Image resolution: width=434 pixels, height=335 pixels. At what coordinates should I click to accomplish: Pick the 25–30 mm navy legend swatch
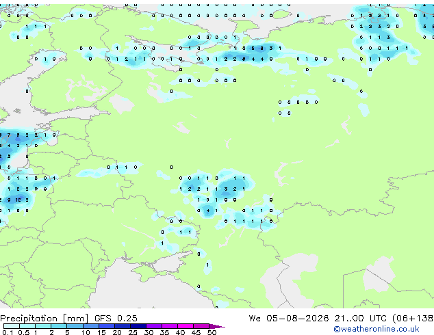(138, 326)
